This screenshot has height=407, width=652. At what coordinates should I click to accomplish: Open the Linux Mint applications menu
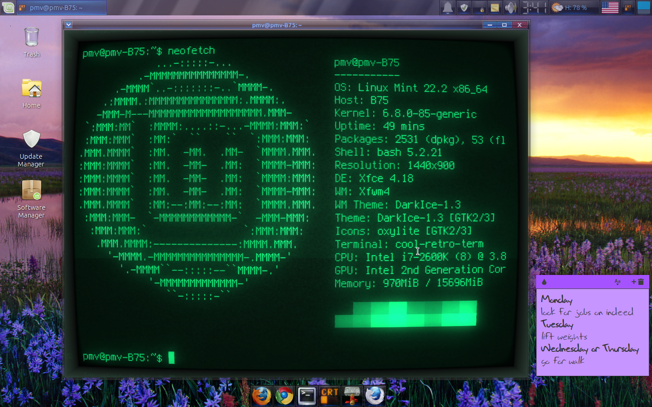pos(8,8)
